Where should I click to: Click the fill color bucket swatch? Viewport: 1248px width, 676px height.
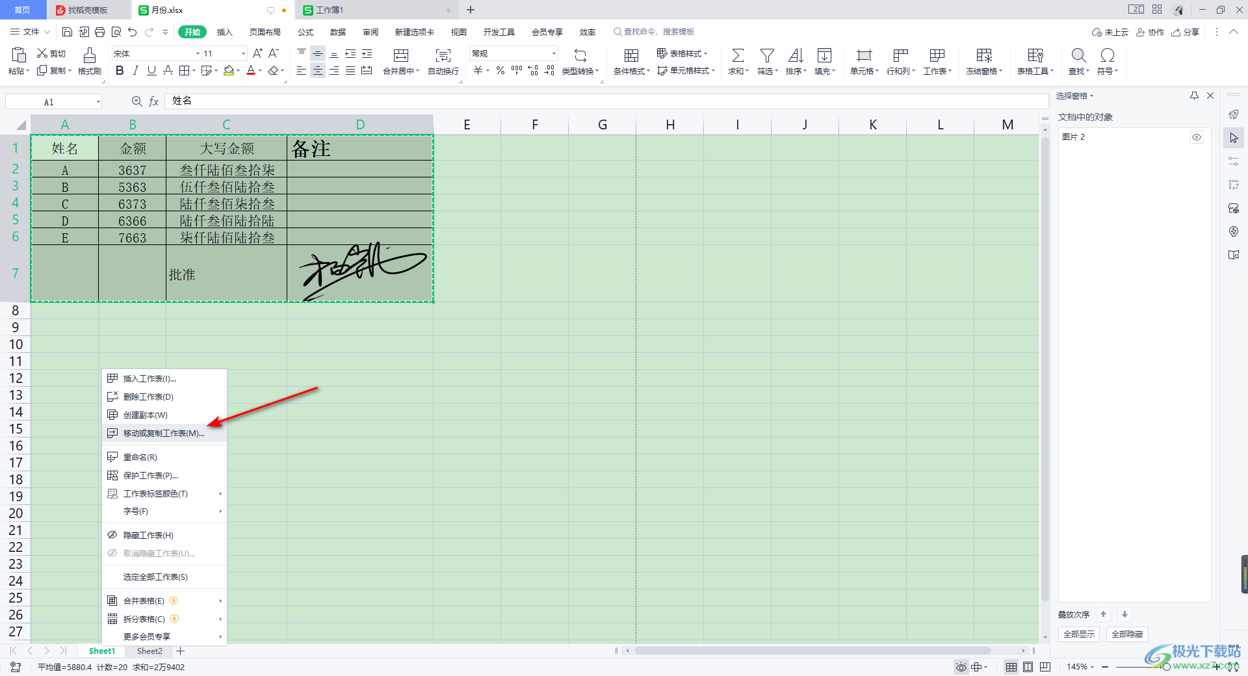[x=229, y=70]
